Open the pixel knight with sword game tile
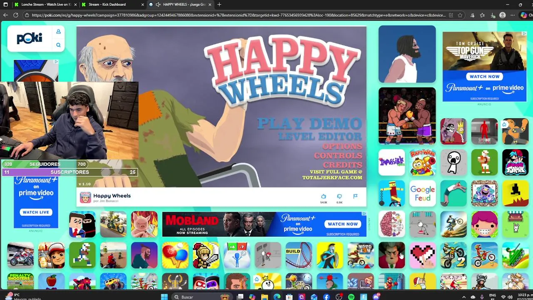533x300 pixels. 206,255
